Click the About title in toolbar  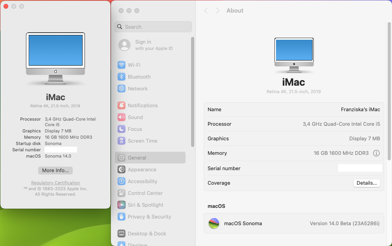click(x=235, y=11)
